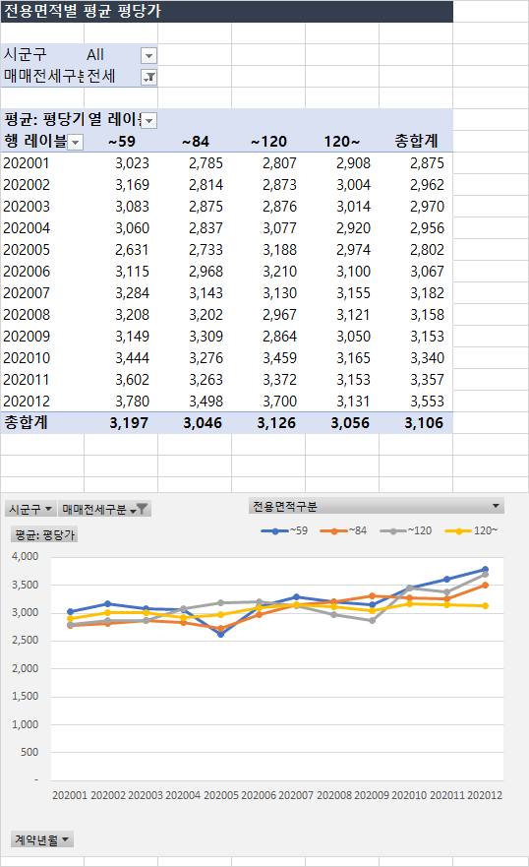This screenshot has height=867, width=529.
Task: Select the ~84 column header cell
Action: (195, 142)
